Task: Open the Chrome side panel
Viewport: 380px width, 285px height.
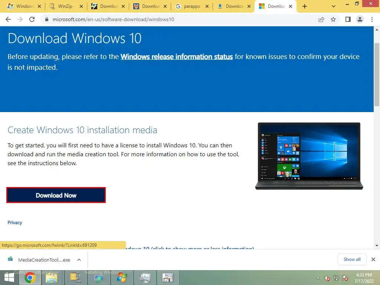Action: 348,19
